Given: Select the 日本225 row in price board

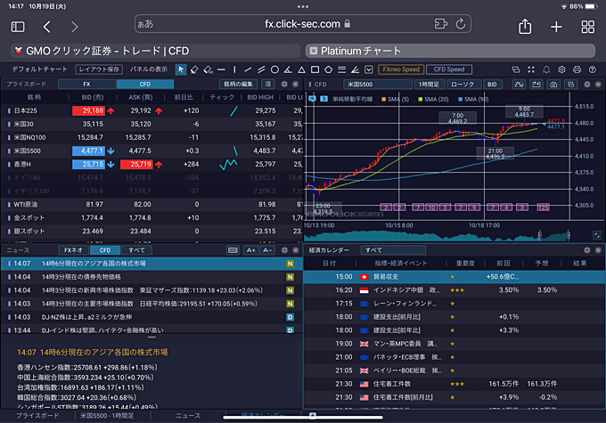Looking at the screenshot, I should click(x=151, y=110).
